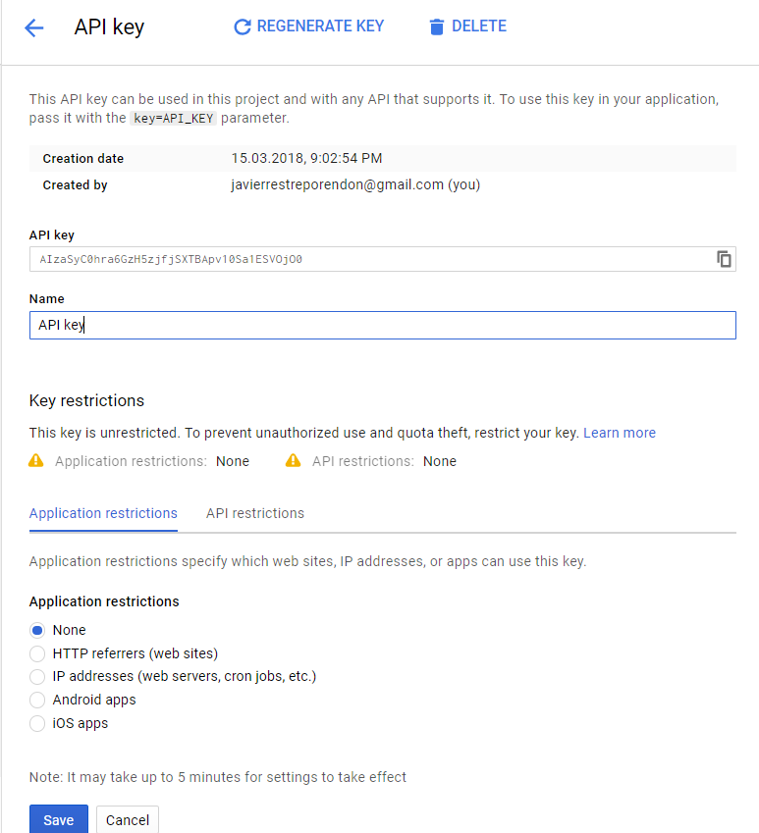The height and width of the screenshot is (833, 759).
Task: Click the back arrow to leave API key page
Action: pyautogui.click(x=34, y=27)
